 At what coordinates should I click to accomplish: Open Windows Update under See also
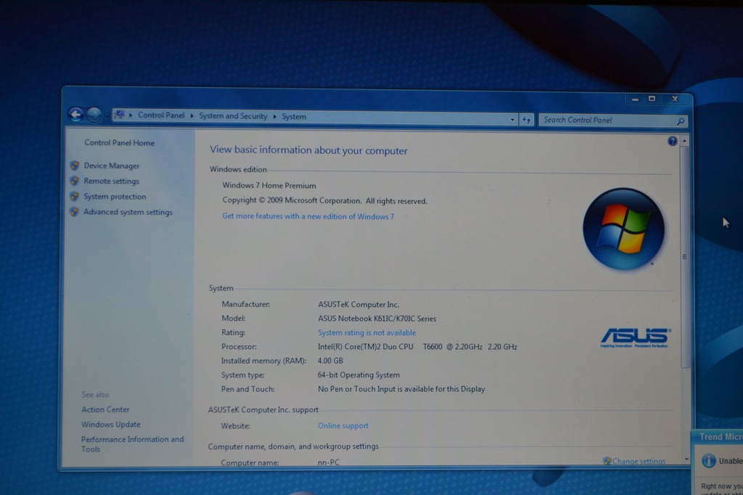click(111, 425)
